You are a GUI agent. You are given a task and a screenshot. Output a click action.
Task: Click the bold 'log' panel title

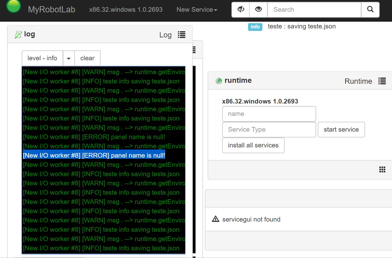29,34
